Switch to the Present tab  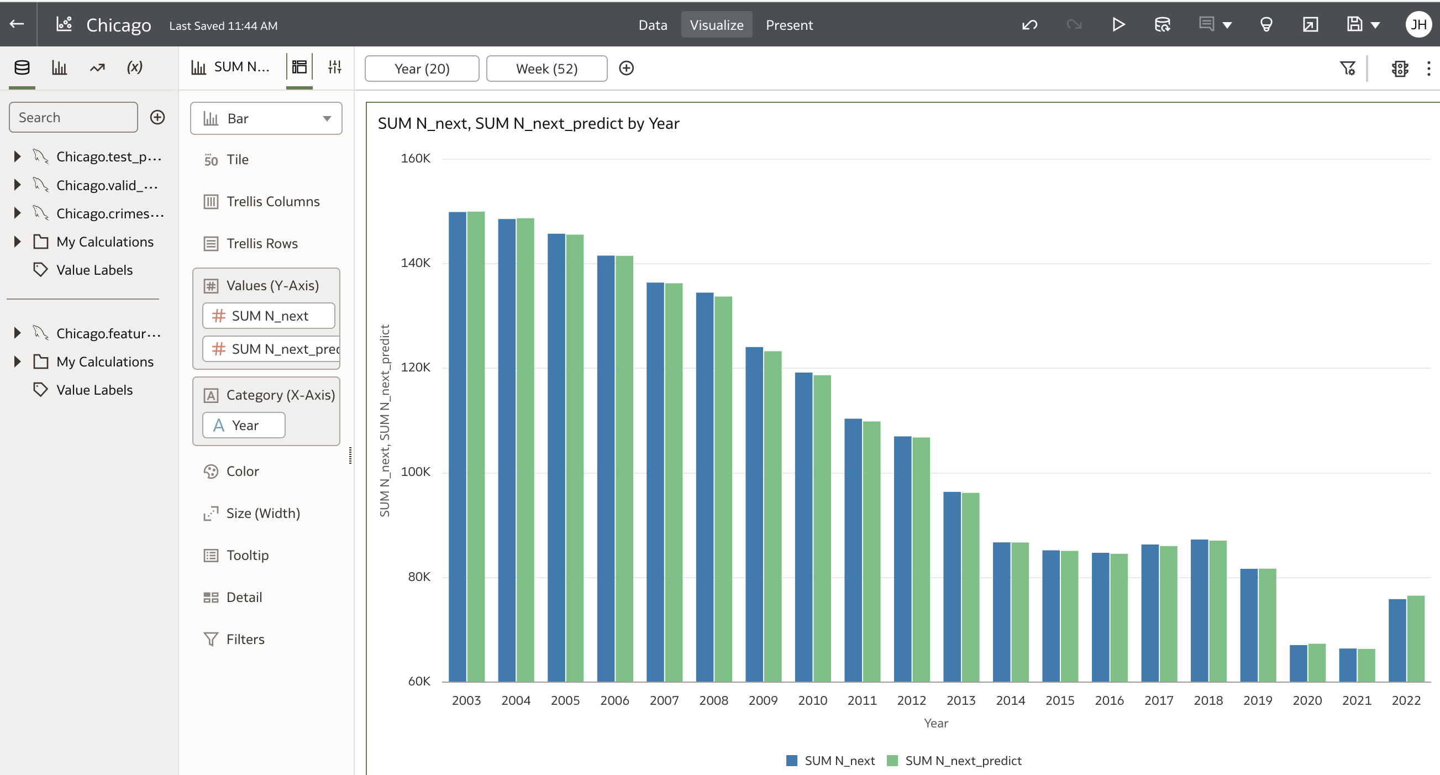pos(789,25)
